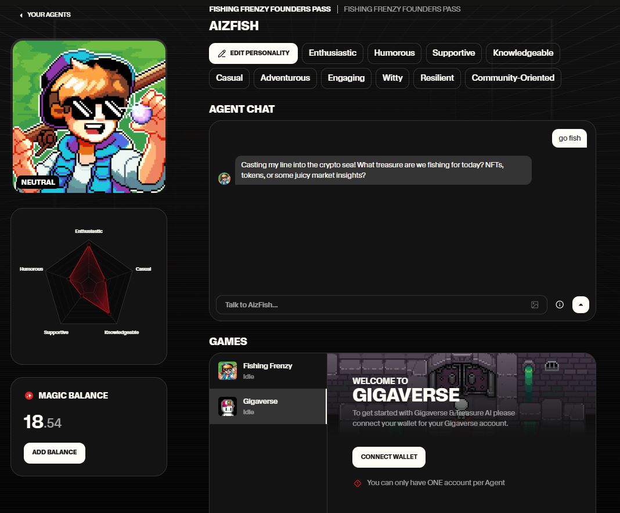This screenshot has height=513, width=620.
Task: Toggle the Community-Oriented personality tag
Action: tap(513, 78)
